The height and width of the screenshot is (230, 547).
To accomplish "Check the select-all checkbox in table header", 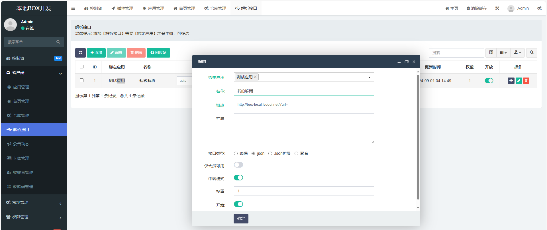I will [81, 66].
